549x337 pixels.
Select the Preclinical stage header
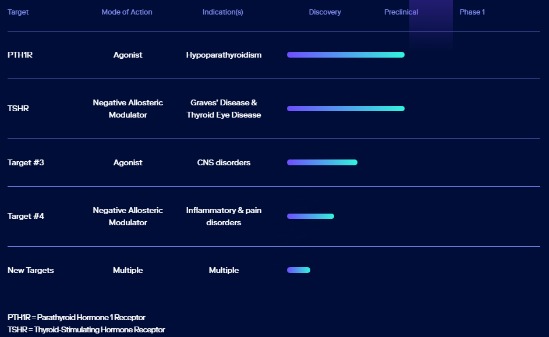click(x=401, y=12)
